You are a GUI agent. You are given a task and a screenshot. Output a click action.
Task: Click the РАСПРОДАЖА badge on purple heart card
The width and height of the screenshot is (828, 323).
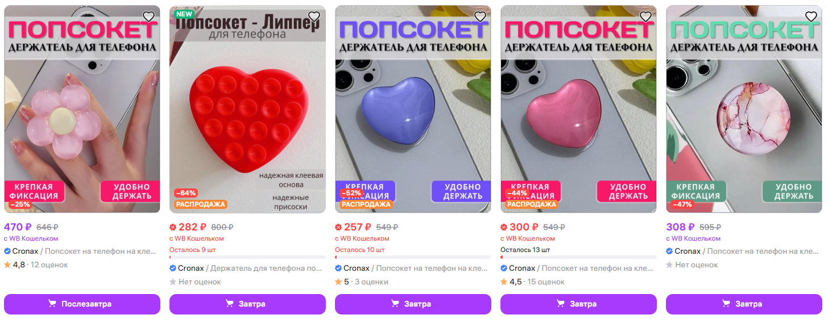366,204
